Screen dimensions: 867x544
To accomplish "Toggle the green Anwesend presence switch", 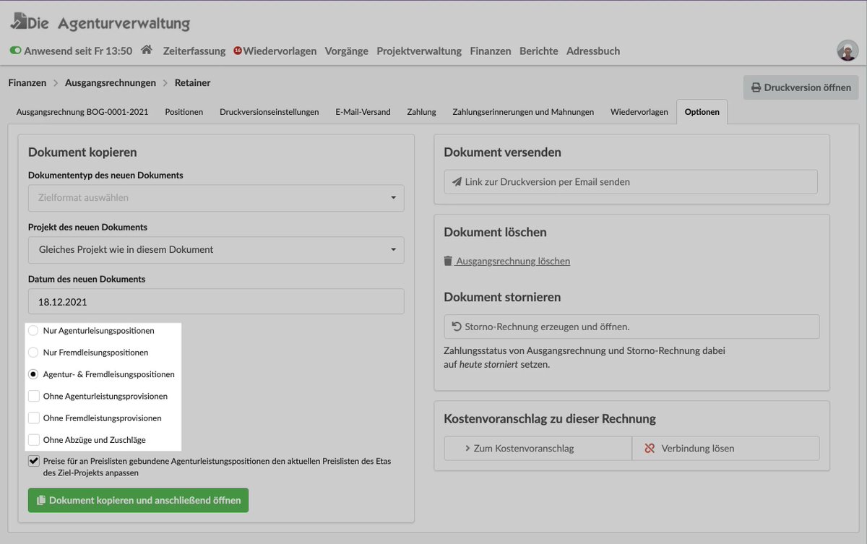I will [15, 51].
